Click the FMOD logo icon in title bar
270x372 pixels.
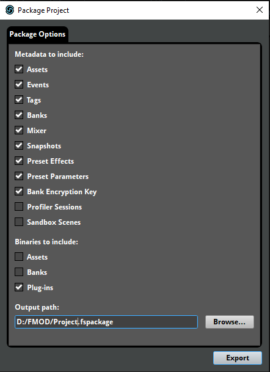tap(10, 10)
